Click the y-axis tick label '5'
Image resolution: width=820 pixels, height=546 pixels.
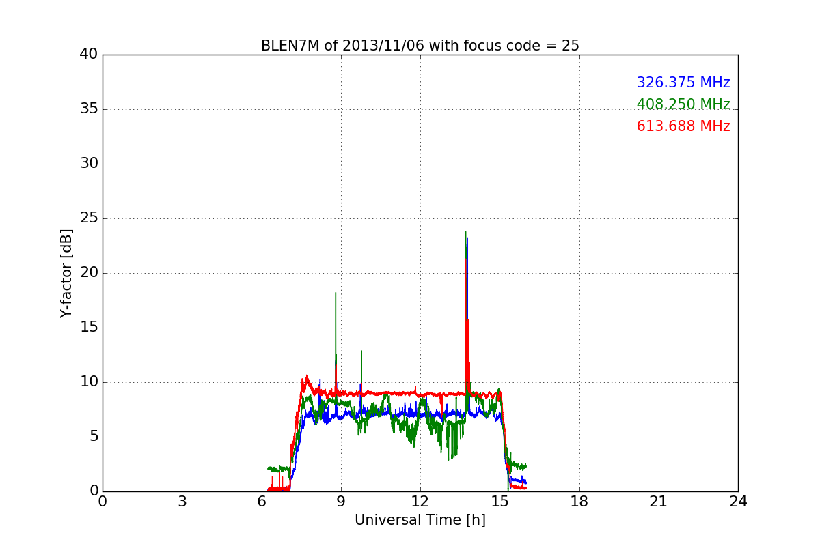pyautogui.click(x=94, y=437)
